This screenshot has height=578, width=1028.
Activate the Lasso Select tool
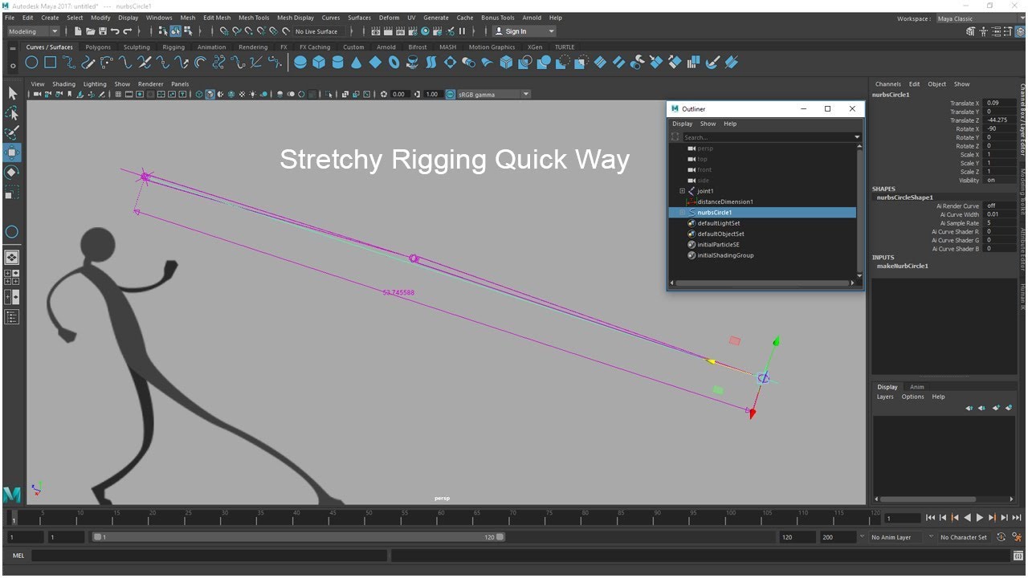(x=12, y=113)
